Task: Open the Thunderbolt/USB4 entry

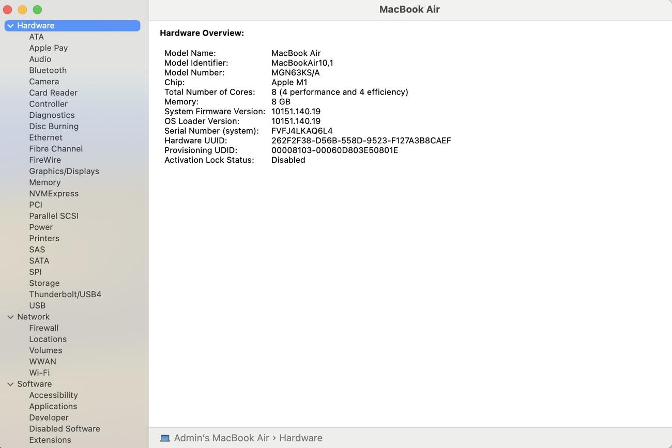Action: point(65,294)
